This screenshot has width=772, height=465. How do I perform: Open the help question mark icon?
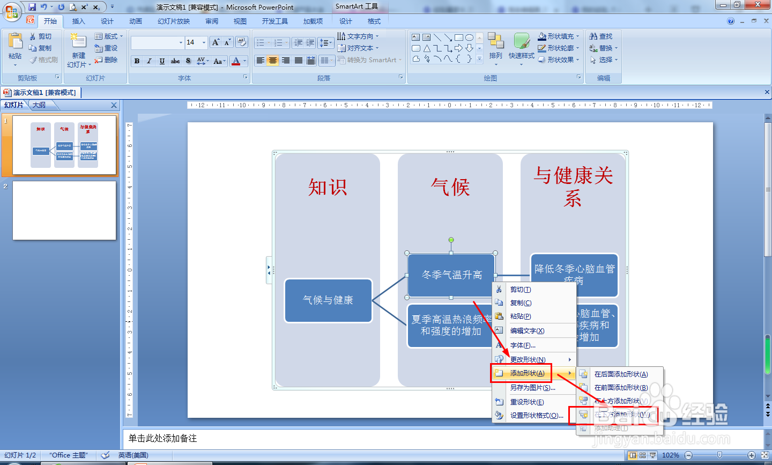[x=730, y=21]
